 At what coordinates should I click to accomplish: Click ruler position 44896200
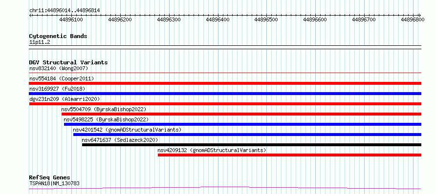pyautogui.click(x=120, y=19)
